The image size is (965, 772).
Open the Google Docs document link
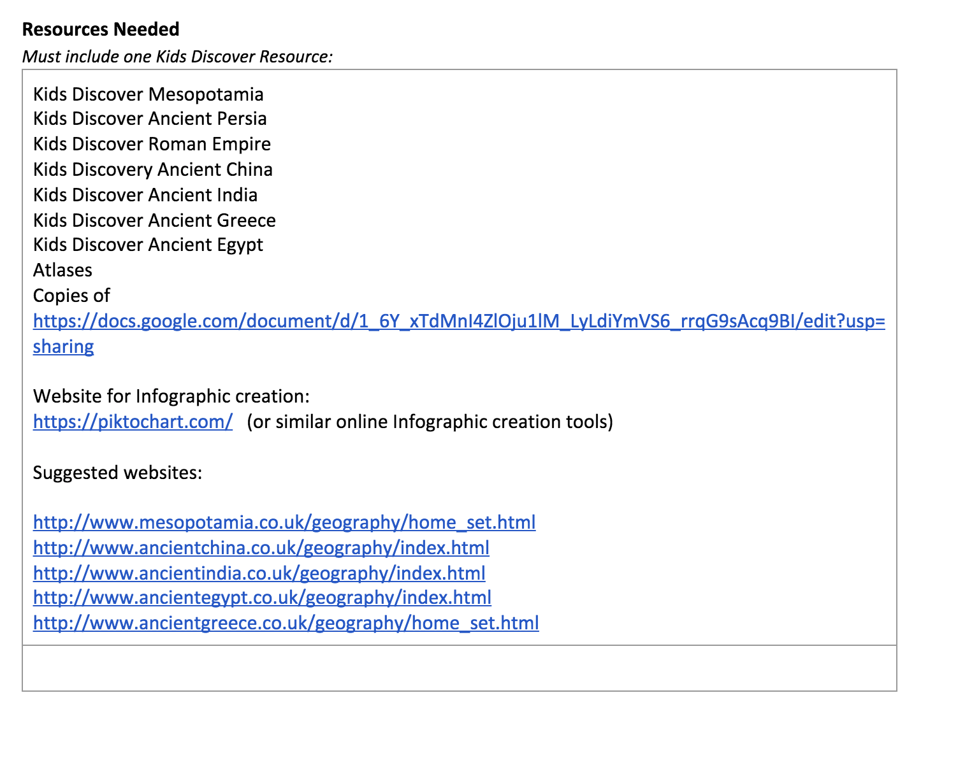tap(459, 321)
